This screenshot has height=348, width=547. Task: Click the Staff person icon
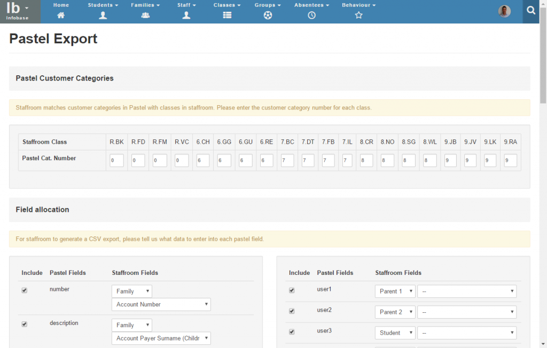click(186, 15)
